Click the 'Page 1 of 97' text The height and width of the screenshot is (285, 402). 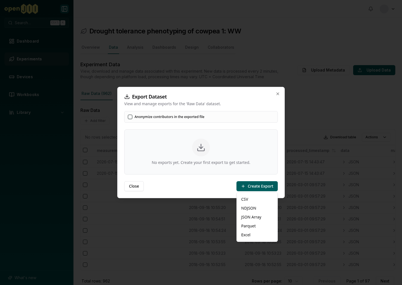pyautogui.click(x=358, y=281)
